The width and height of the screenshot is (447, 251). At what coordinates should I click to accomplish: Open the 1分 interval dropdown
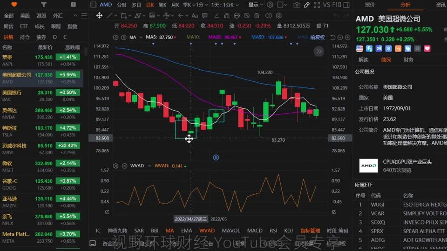[202, 5]
